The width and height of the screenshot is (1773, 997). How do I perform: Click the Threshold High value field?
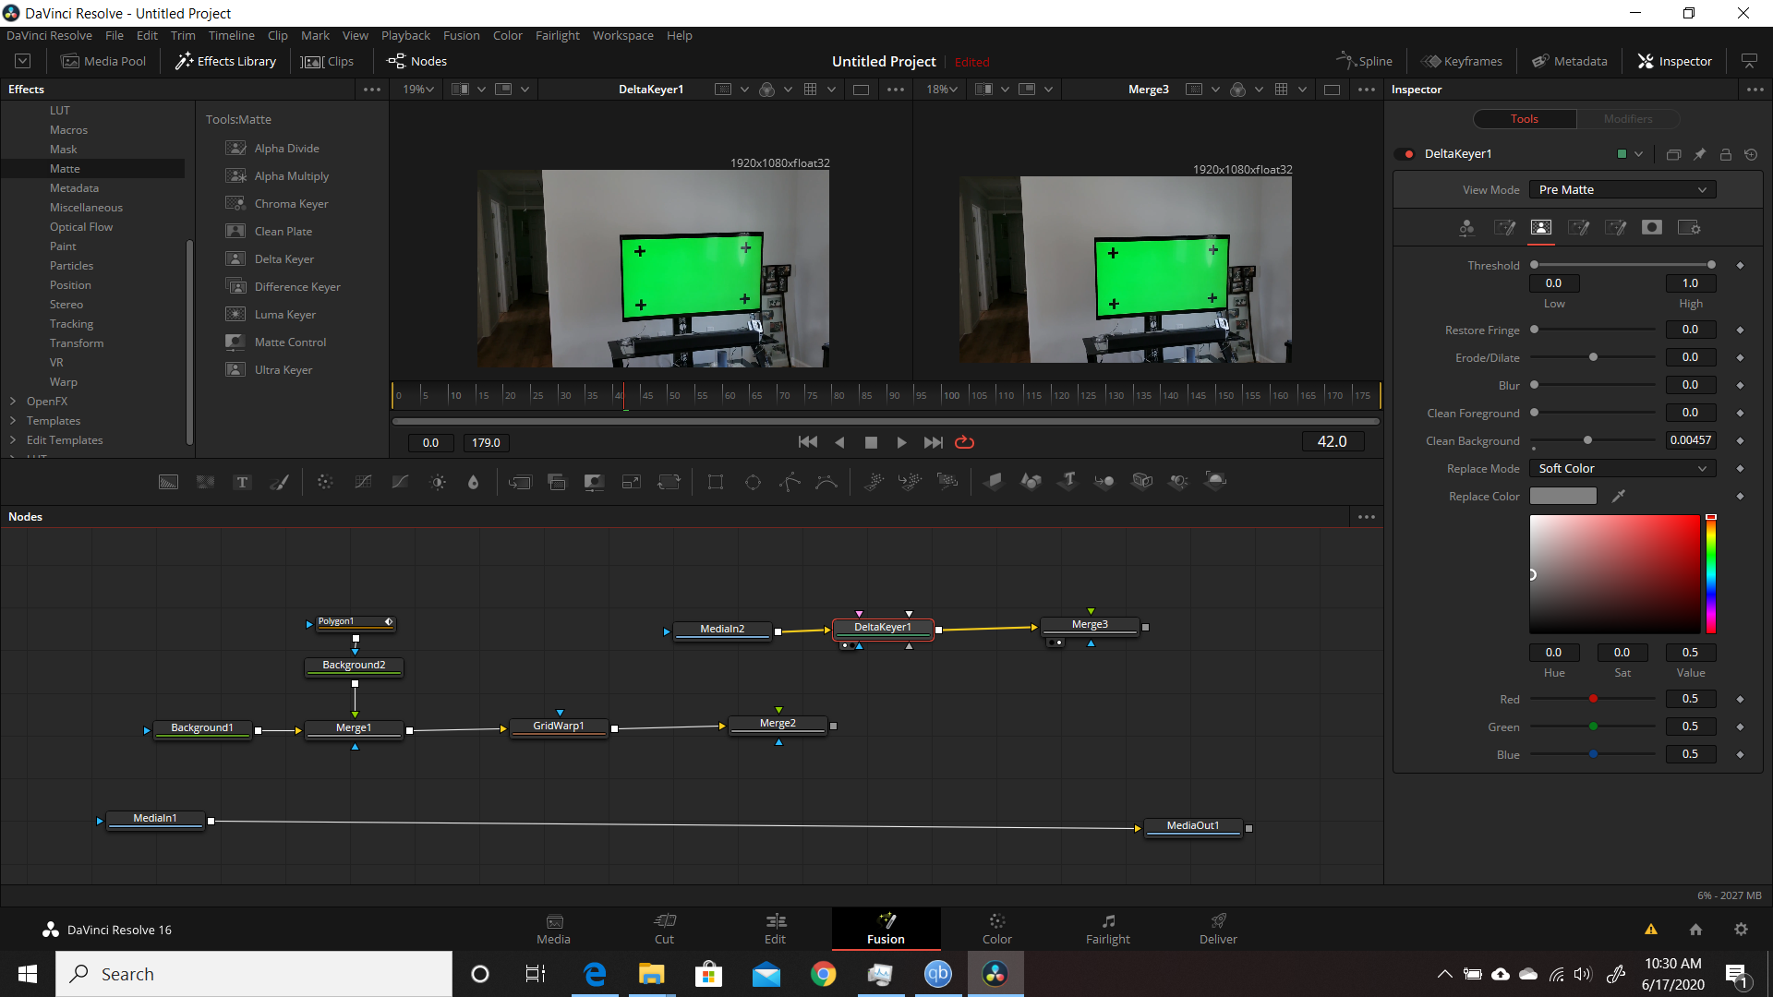pyautogui.click(x=1690, y=283)
